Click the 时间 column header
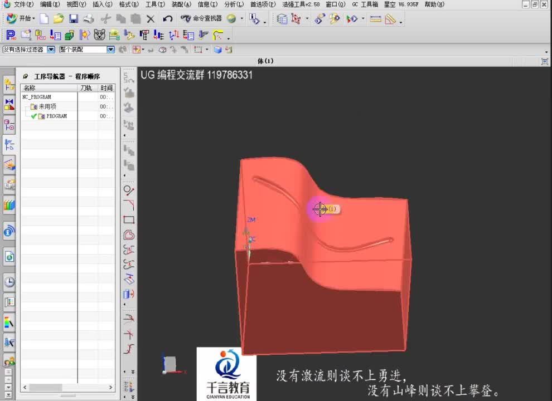The image size is (552, 401). [106, 88]
